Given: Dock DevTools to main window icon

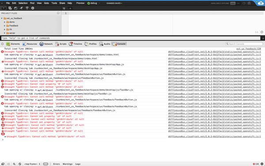Looking at the screenshot, I should pos(3,164).
